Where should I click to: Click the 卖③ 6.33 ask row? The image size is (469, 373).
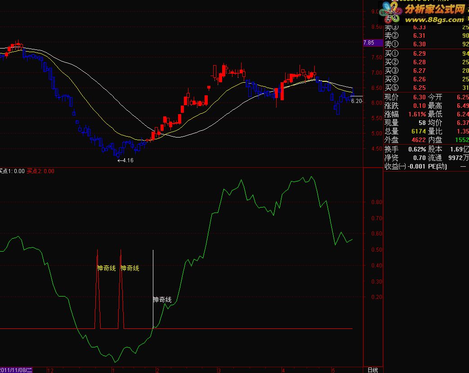(x=426, y=27)
